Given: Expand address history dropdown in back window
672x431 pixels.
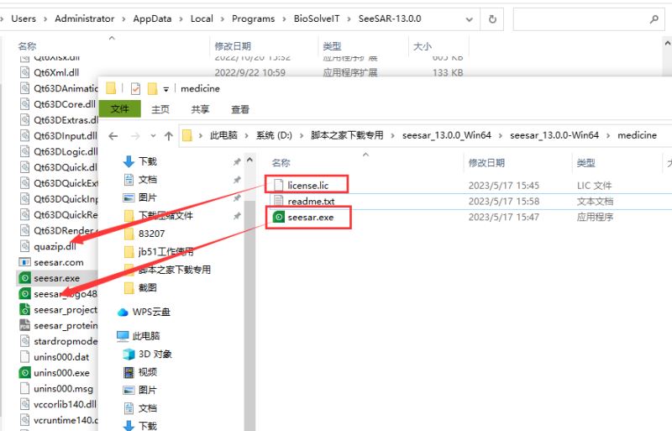Looking at the screenshot, I should pyautogui.click(x=470, y=19).
